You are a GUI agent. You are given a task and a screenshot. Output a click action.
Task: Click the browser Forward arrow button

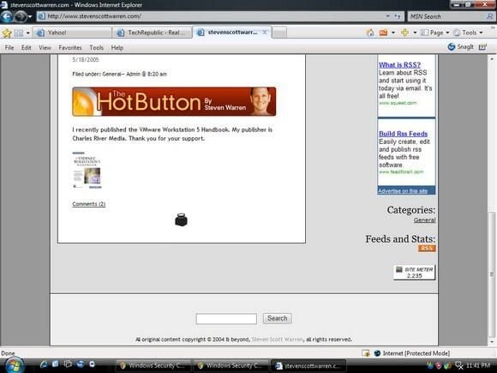[20, 16]
